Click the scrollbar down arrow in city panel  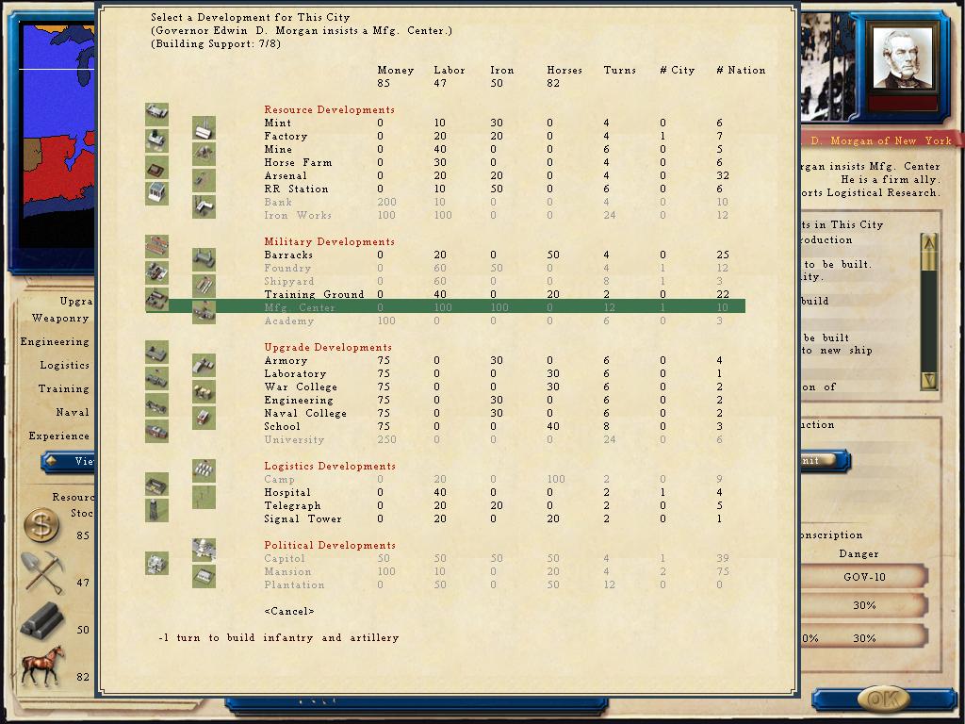tap(928, 380)
